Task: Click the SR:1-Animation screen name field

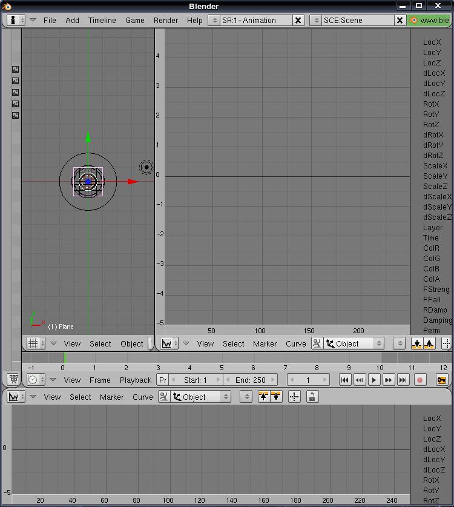Action: pos(256,21)
